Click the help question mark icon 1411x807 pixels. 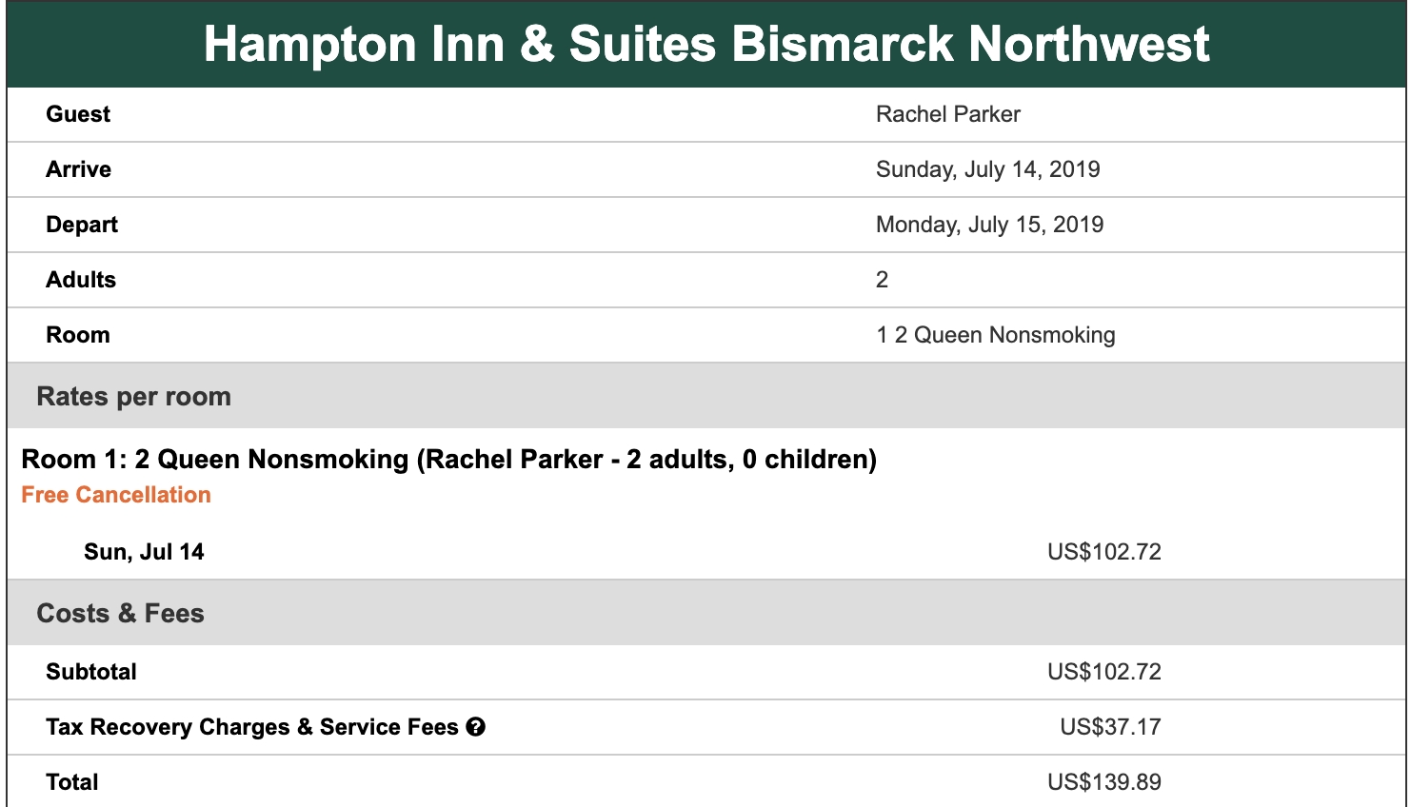click(x=476, y=727)
